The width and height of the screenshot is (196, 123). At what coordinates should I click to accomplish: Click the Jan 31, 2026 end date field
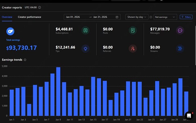(x=101, y=17)
